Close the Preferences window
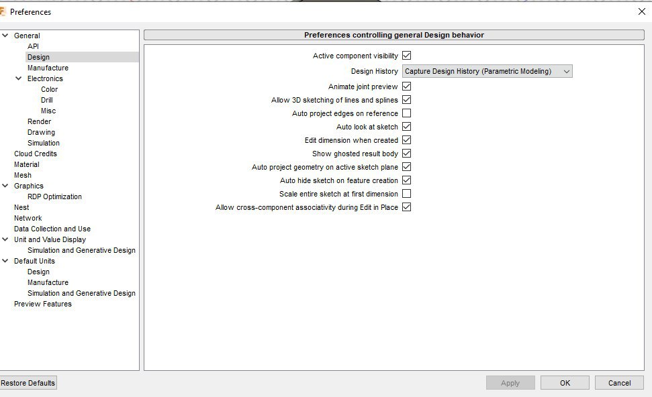The height and width of the screenshot is (397, 652). pyautogui.click(x=642, y=11)
